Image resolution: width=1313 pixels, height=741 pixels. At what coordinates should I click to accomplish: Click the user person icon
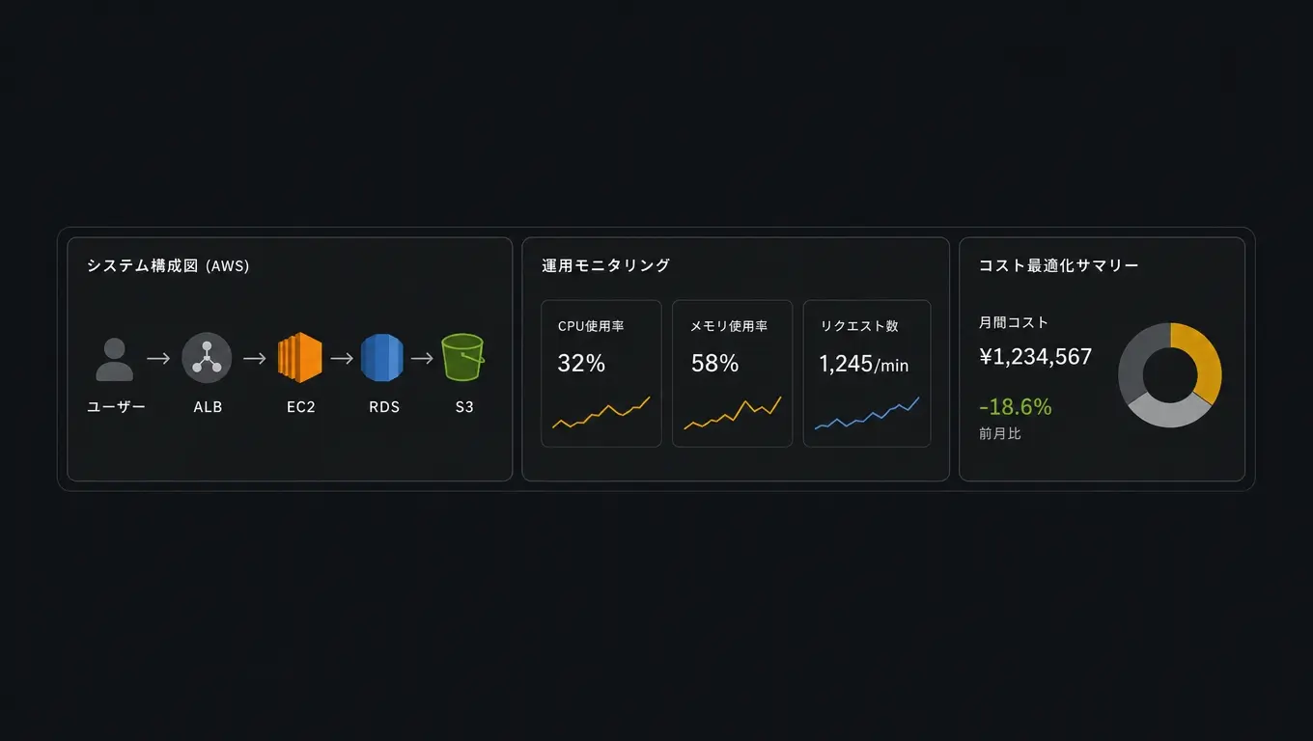pyautogui.click(x=115, y=359)
